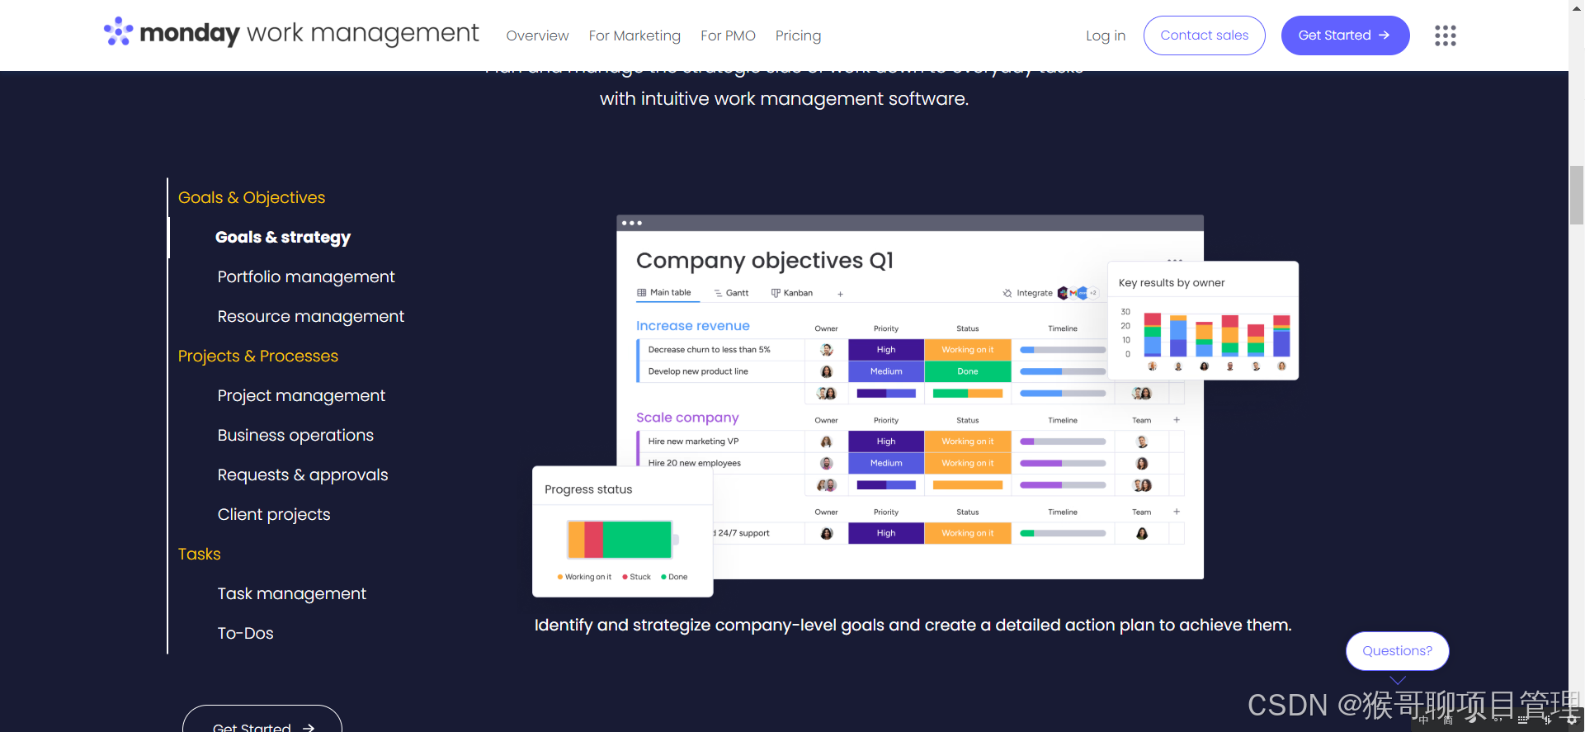Select Client projects
1585x732 pixels.
pos(274,515)
